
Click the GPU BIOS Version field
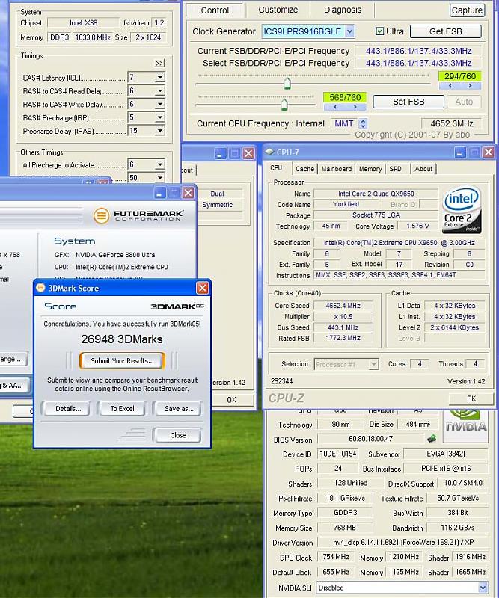click(370, 439)
